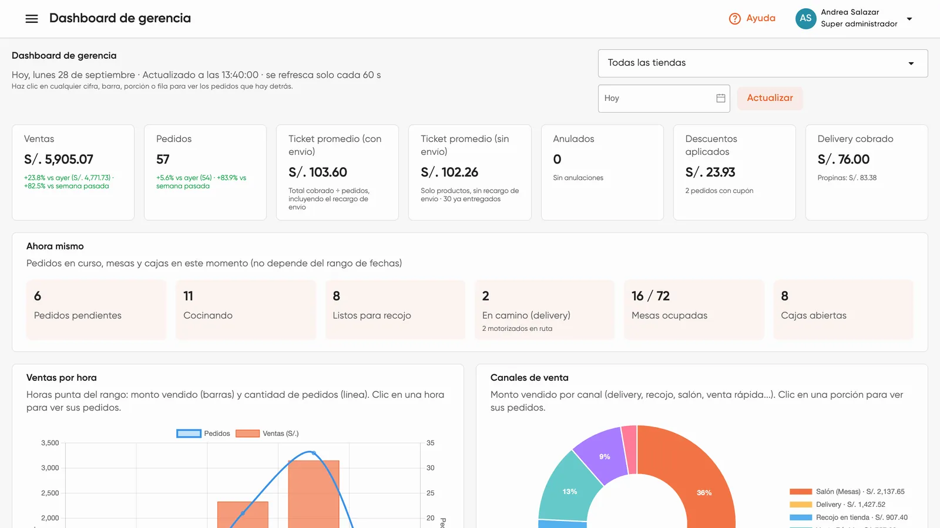This screenshot has height=528, width=940.
Task: Open the hamburger navigation menu
Action: (32, 19)
